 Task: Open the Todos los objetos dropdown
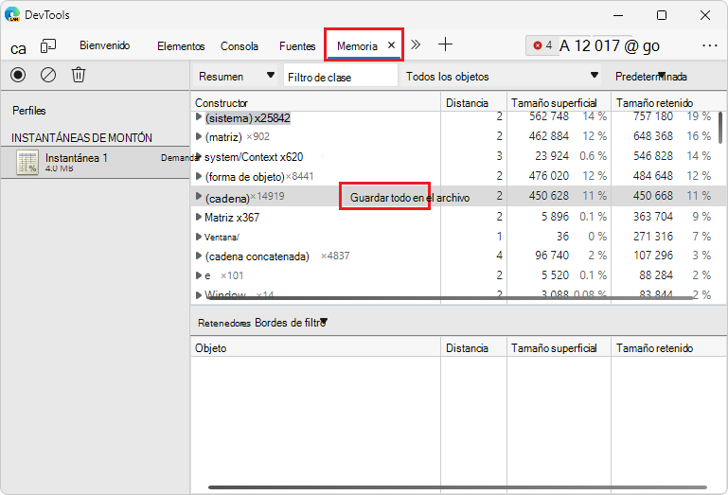click(502, 76)
